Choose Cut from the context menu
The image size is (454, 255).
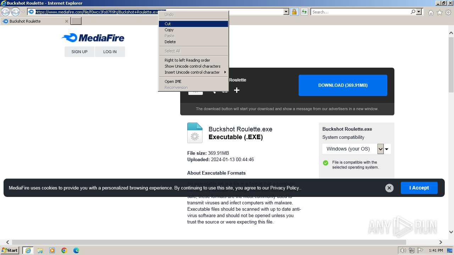point(193,24)
